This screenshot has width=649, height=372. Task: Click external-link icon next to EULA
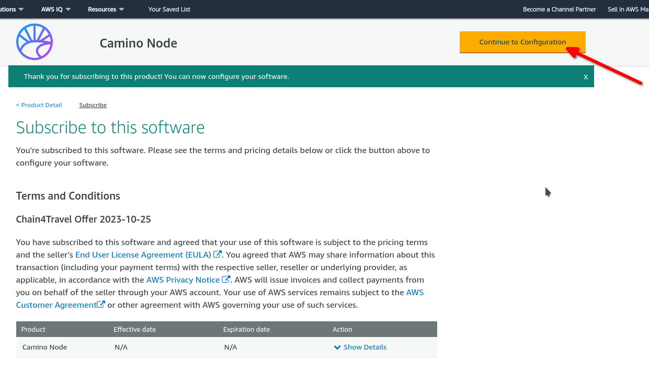coord(218,254)
